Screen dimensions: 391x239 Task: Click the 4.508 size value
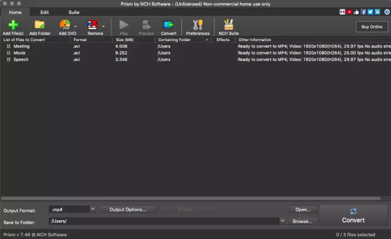[x=121, y=46]
